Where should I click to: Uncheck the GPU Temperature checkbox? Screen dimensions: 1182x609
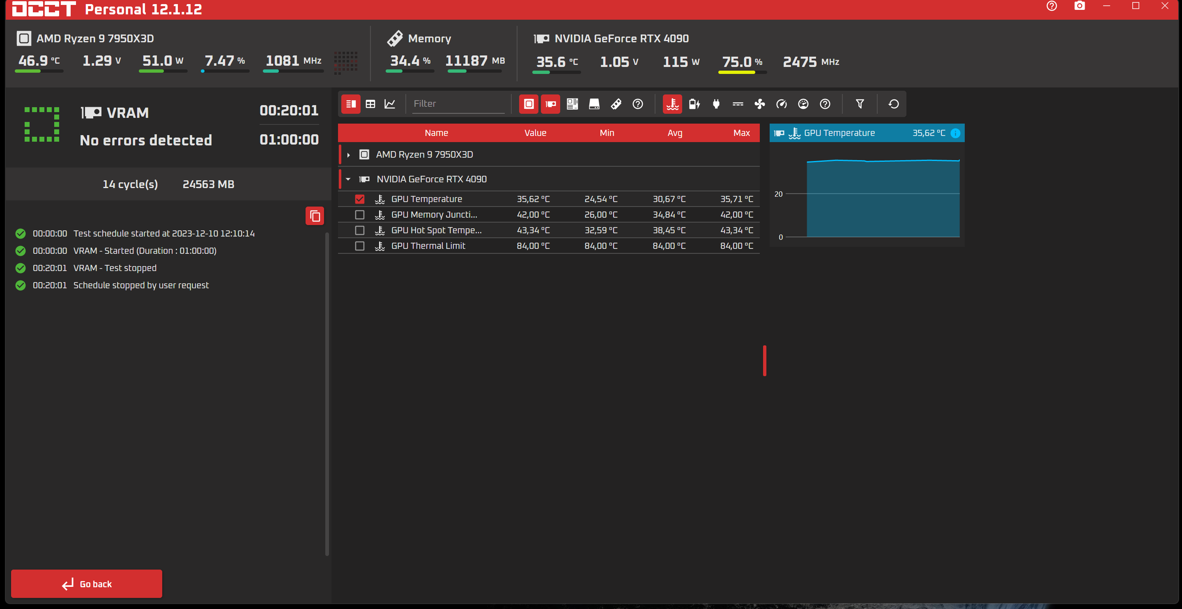[360, 199]
